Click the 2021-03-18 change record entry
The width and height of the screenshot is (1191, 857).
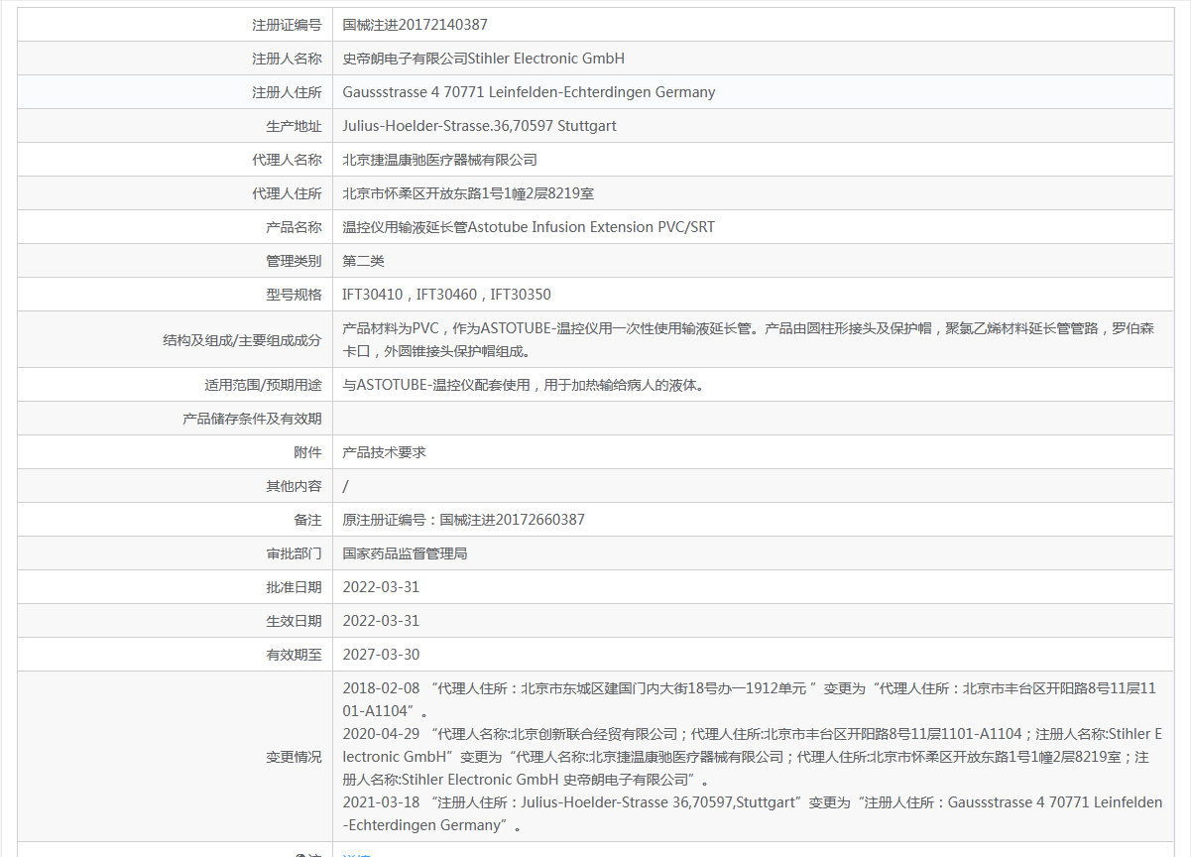point(753,813)
